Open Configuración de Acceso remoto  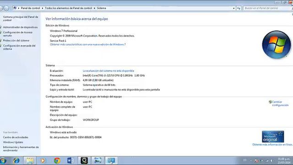click(x=18, y=34)
